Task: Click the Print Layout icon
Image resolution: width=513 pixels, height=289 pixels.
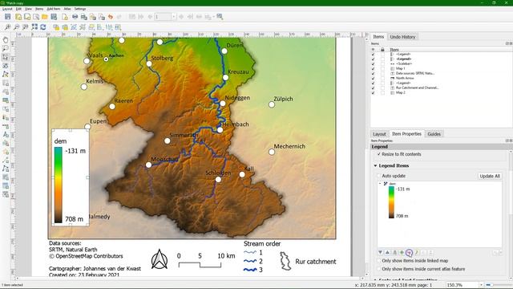Action: 75,16
